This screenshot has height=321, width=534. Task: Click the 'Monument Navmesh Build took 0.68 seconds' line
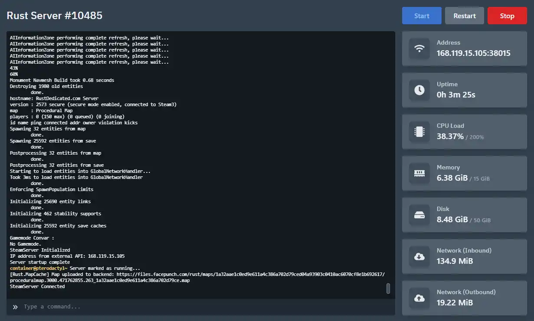(x=62, y=80)
